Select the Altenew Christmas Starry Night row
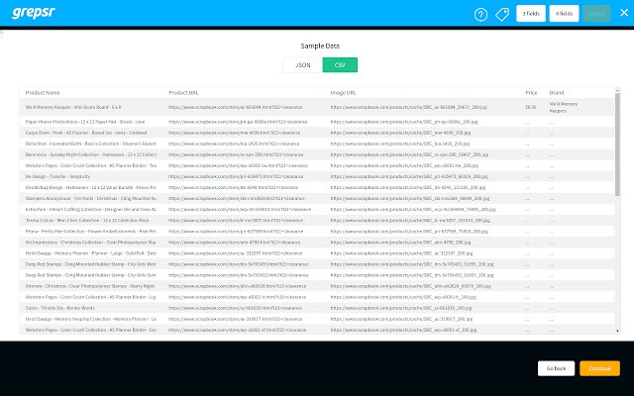This screenshot has width=634, height=396. pyautogui.click(x=317, y=286)
